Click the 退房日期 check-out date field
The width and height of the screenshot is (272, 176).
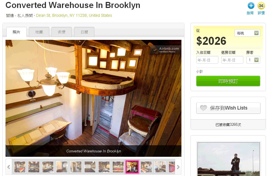pos(232,60)
